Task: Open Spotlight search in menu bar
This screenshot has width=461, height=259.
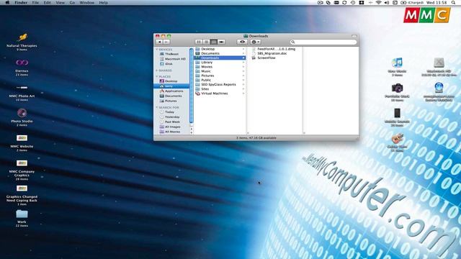Action: click(453, 2)
